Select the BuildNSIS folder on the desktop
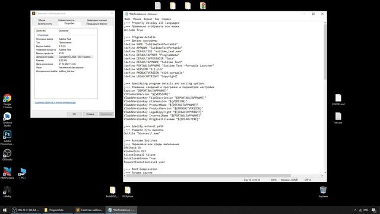The image size is (380, 214). [x=112, y=191]
